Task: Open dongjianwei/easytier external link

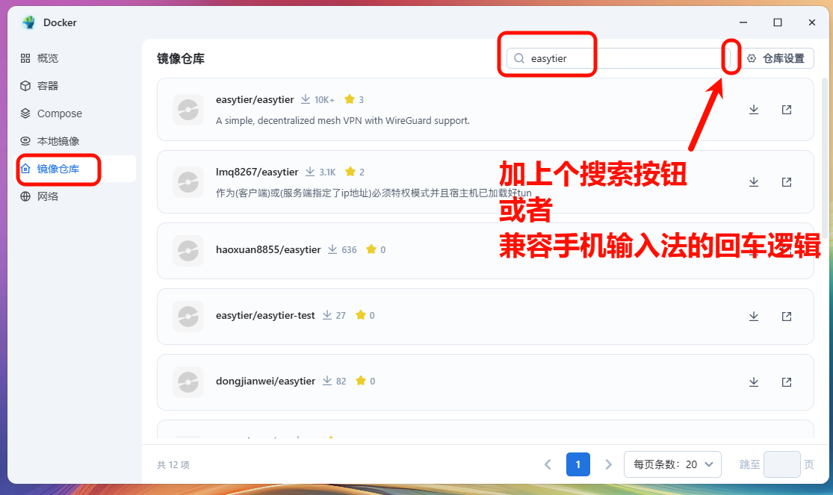Action: (x=787, y=382)
